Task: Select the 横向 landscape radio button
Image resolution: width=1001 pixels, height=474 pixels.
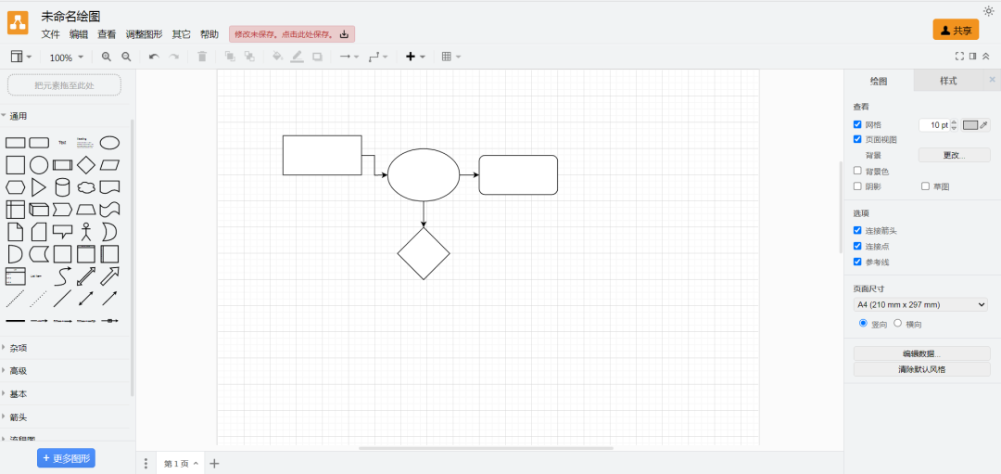Action: click(897, 324)
